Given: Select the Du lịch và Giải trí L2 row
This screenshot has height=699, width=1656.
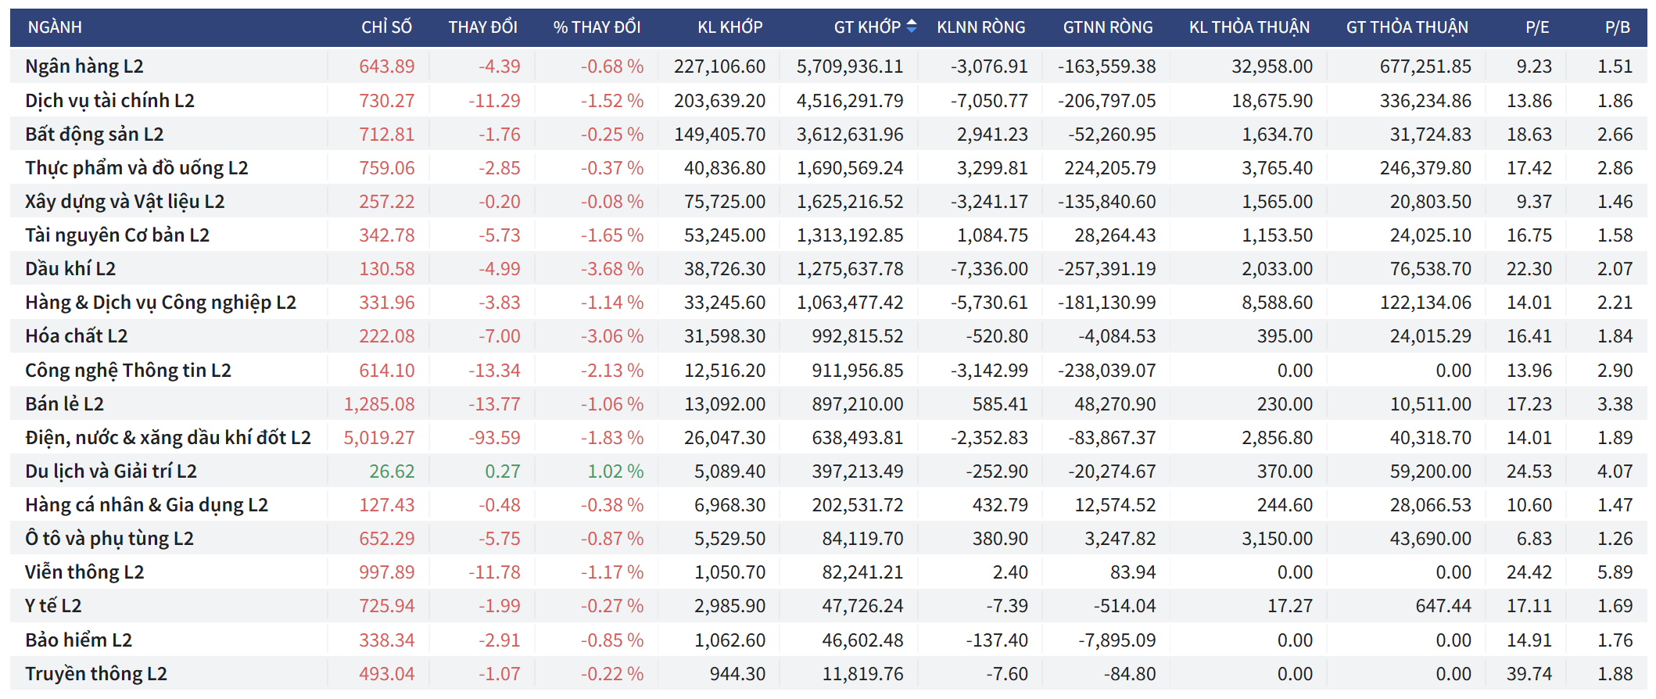Looking at the screenshot, I should pyautogui.click(x=111, y=471).
